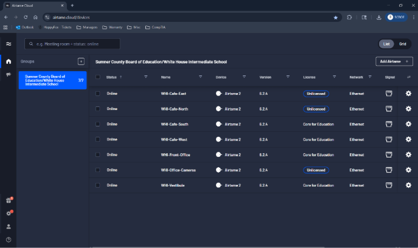Click Unlicensed badge for WHI-Cafe-North

coord(316,109)
